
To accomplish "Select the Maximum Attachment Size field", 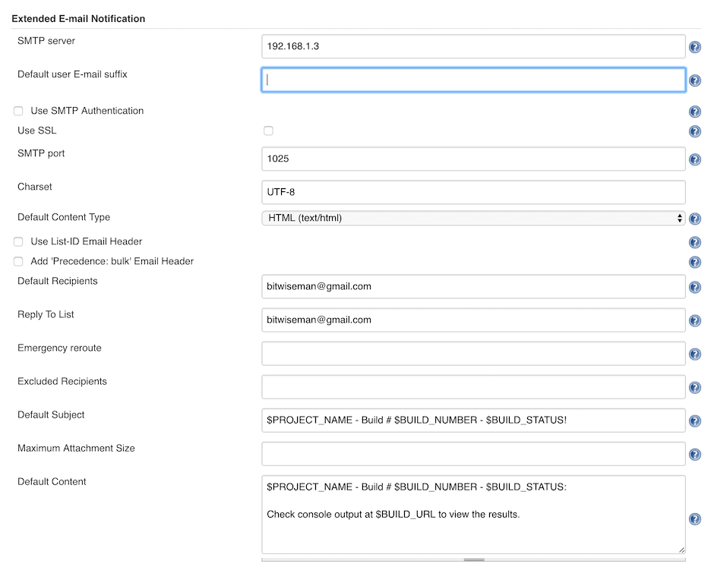I will tap(472, 454).
